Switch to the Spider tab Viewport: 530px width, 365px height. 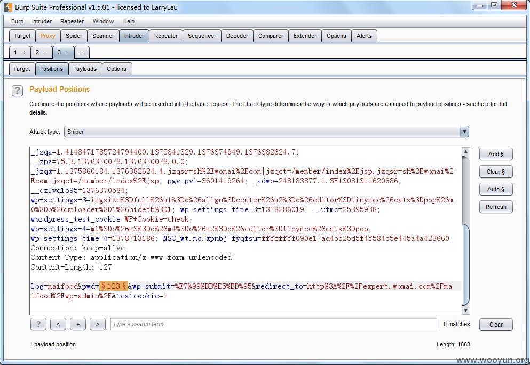74,36
